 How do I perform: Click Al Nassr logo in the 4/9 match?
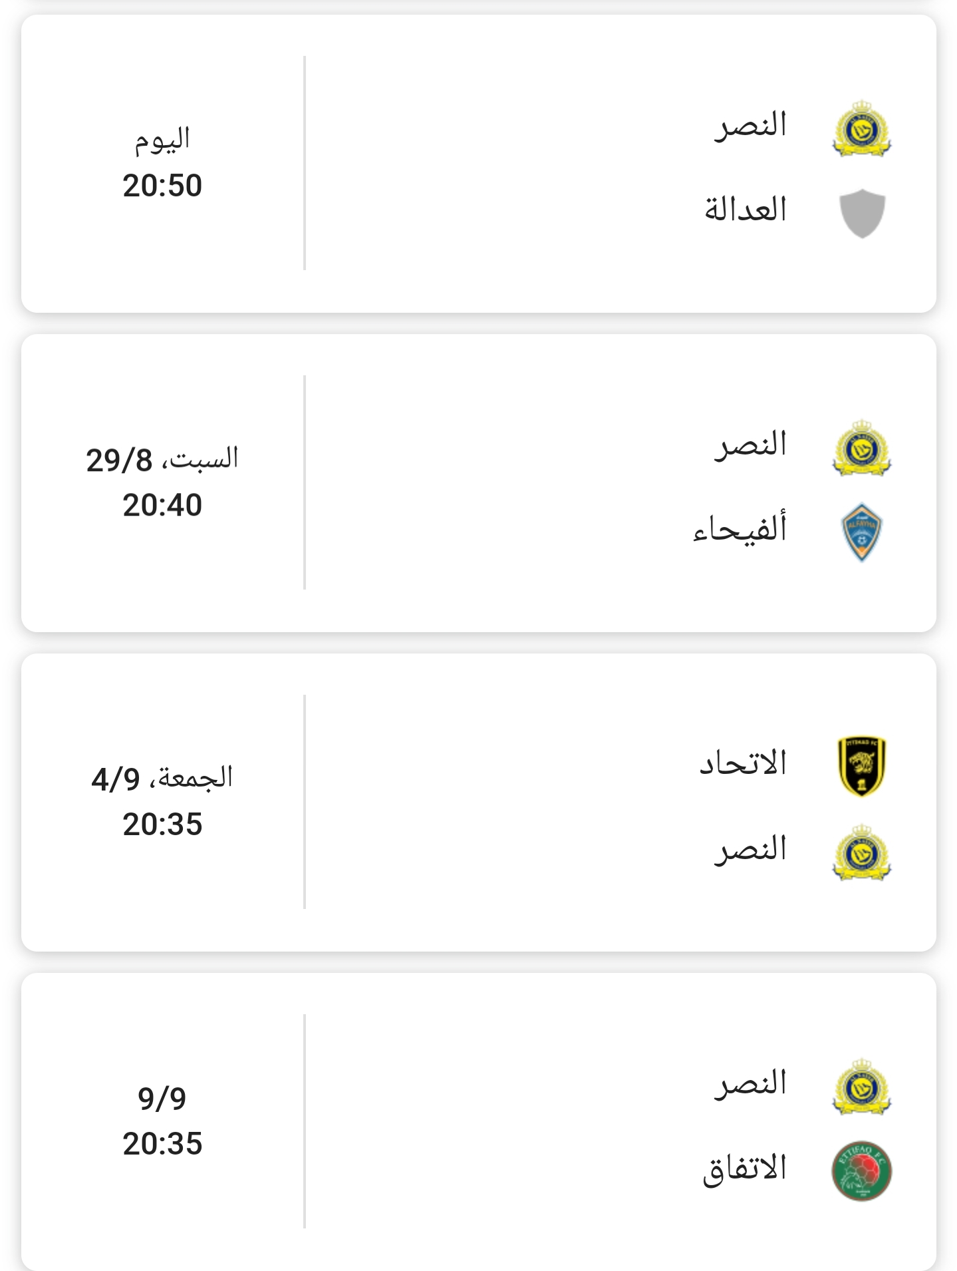[862, 852]
